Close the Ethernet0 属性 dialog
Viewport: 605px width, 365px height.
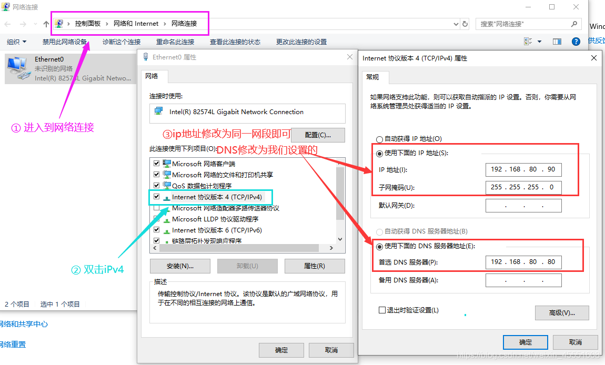tap(349, 57)
